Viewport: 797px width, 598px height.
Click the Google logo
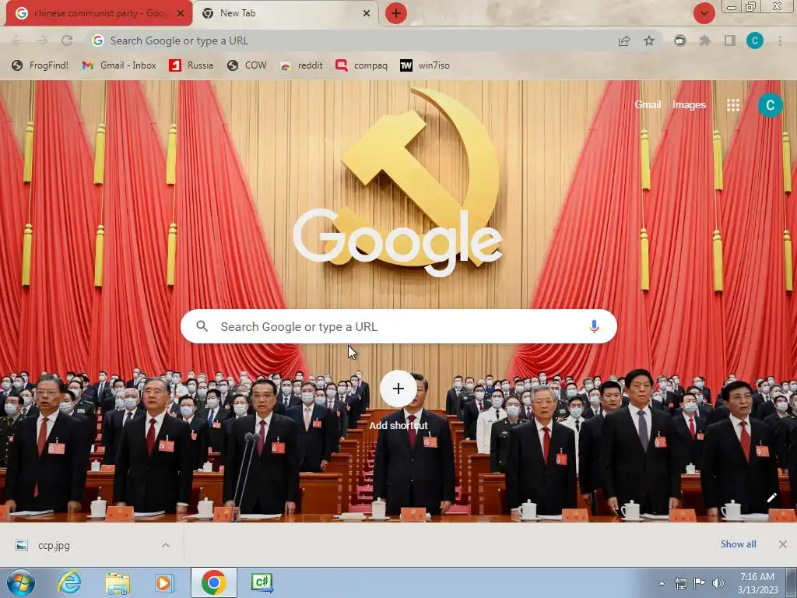(398, 241)
